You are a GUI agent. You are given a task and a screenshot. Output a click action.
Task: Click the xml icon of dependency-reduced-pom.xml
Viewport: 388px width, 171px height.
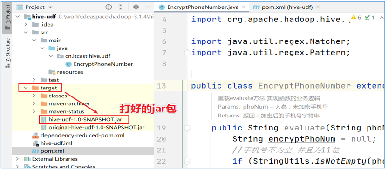[35, 136]
